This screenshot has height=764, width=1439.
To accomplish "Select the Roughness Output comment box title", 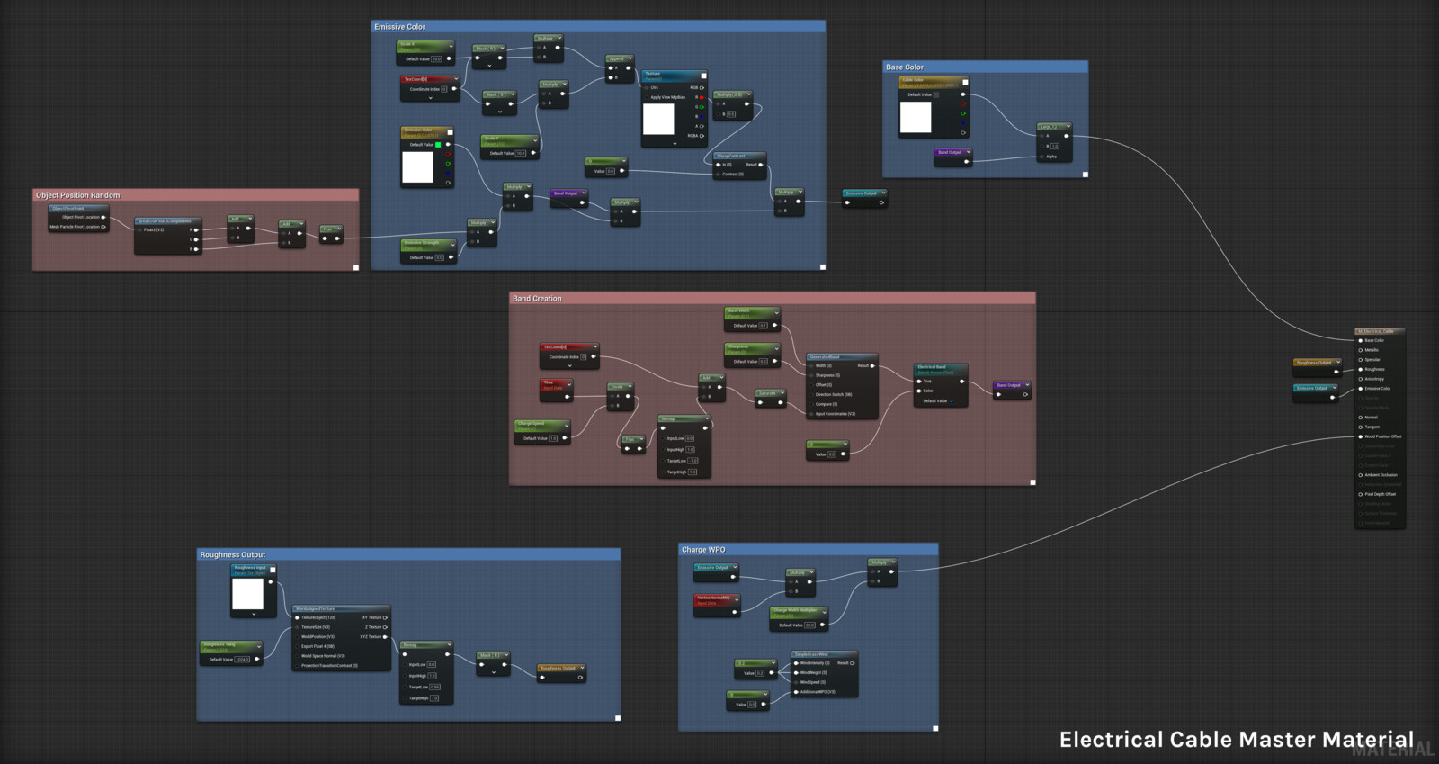I will point(233,554).
